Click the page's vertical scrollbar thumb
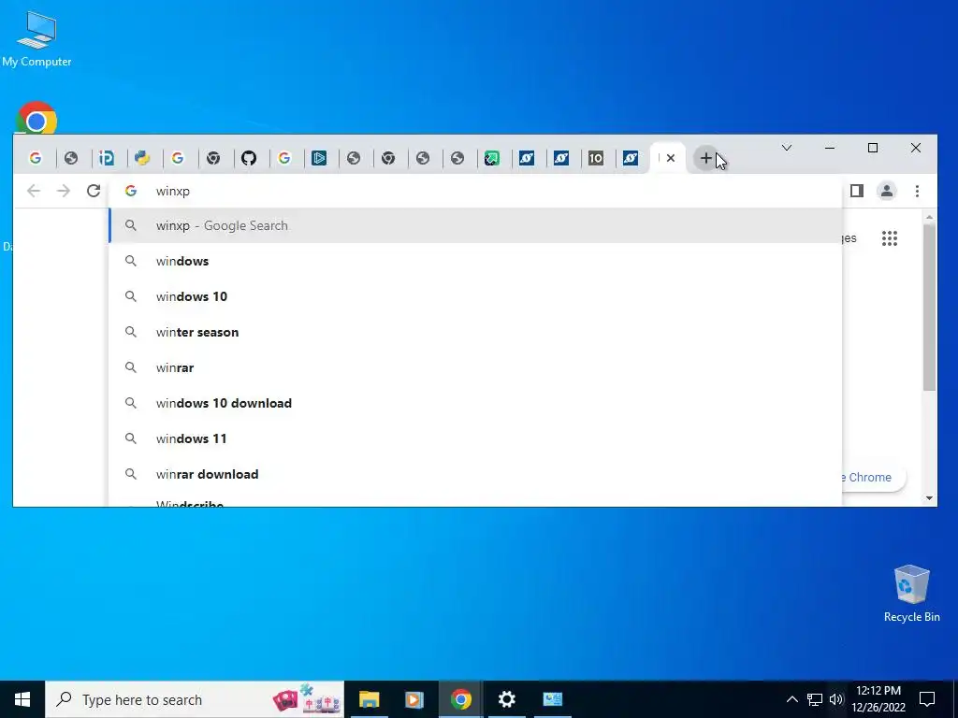958x718 pixels. (929, 307)
